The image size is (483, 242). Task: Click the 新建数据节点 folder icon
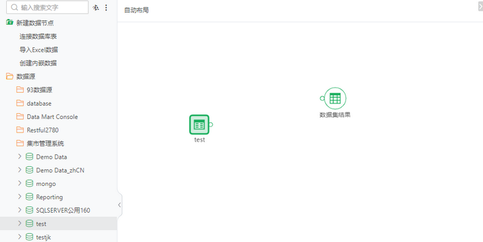point(9,22)
